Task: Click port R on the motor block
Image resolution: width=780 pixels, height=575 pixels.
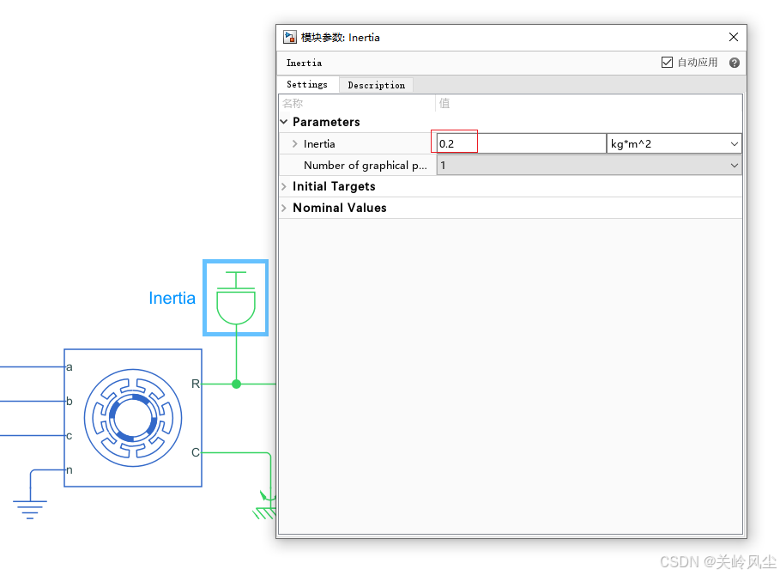Action: tap(196, 384)
